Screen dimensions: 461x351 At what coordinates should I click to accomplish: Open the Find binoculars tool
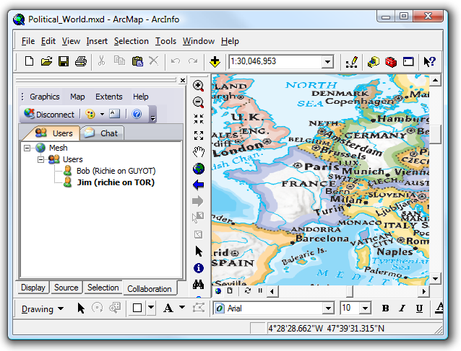pos(199,285)
